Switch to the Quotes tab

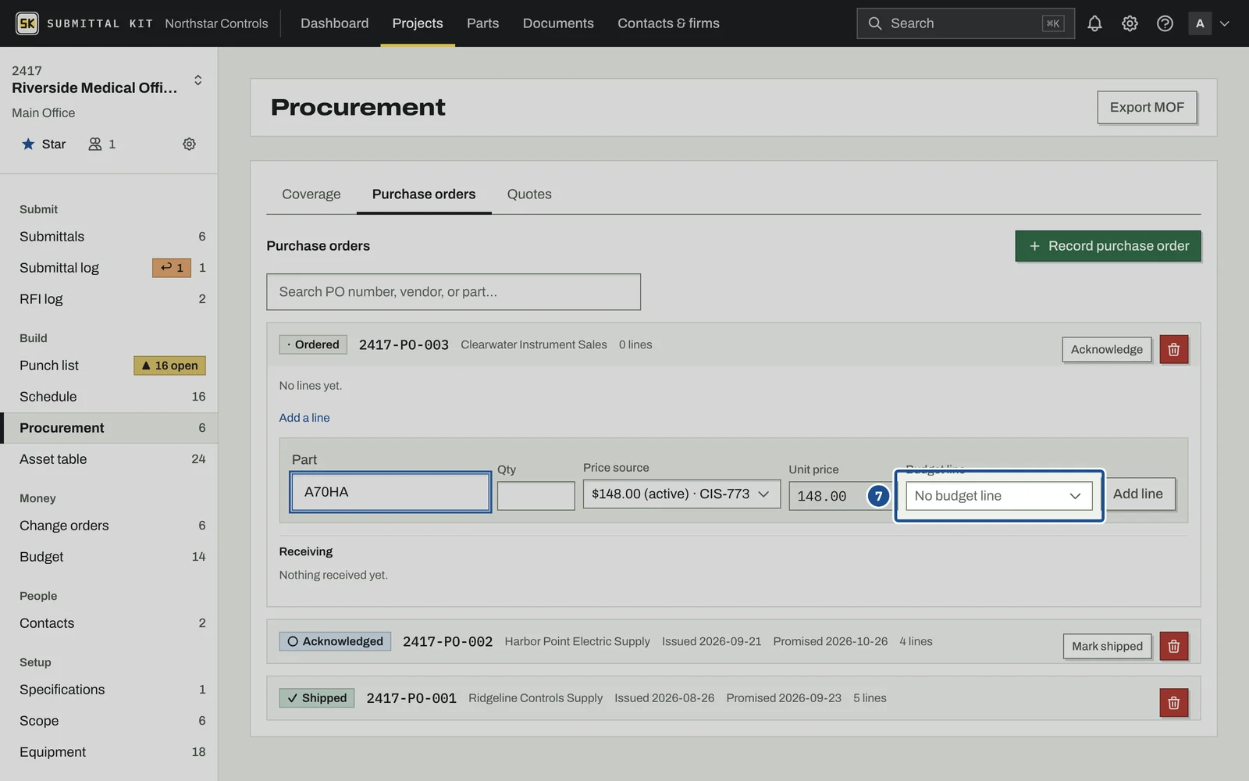click(529, 194)
